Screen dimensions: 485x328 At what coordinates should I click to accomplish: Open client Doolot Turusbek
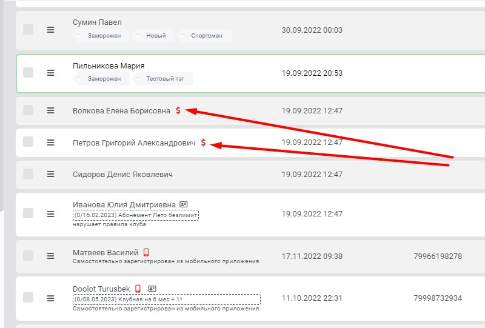point(101,289)
